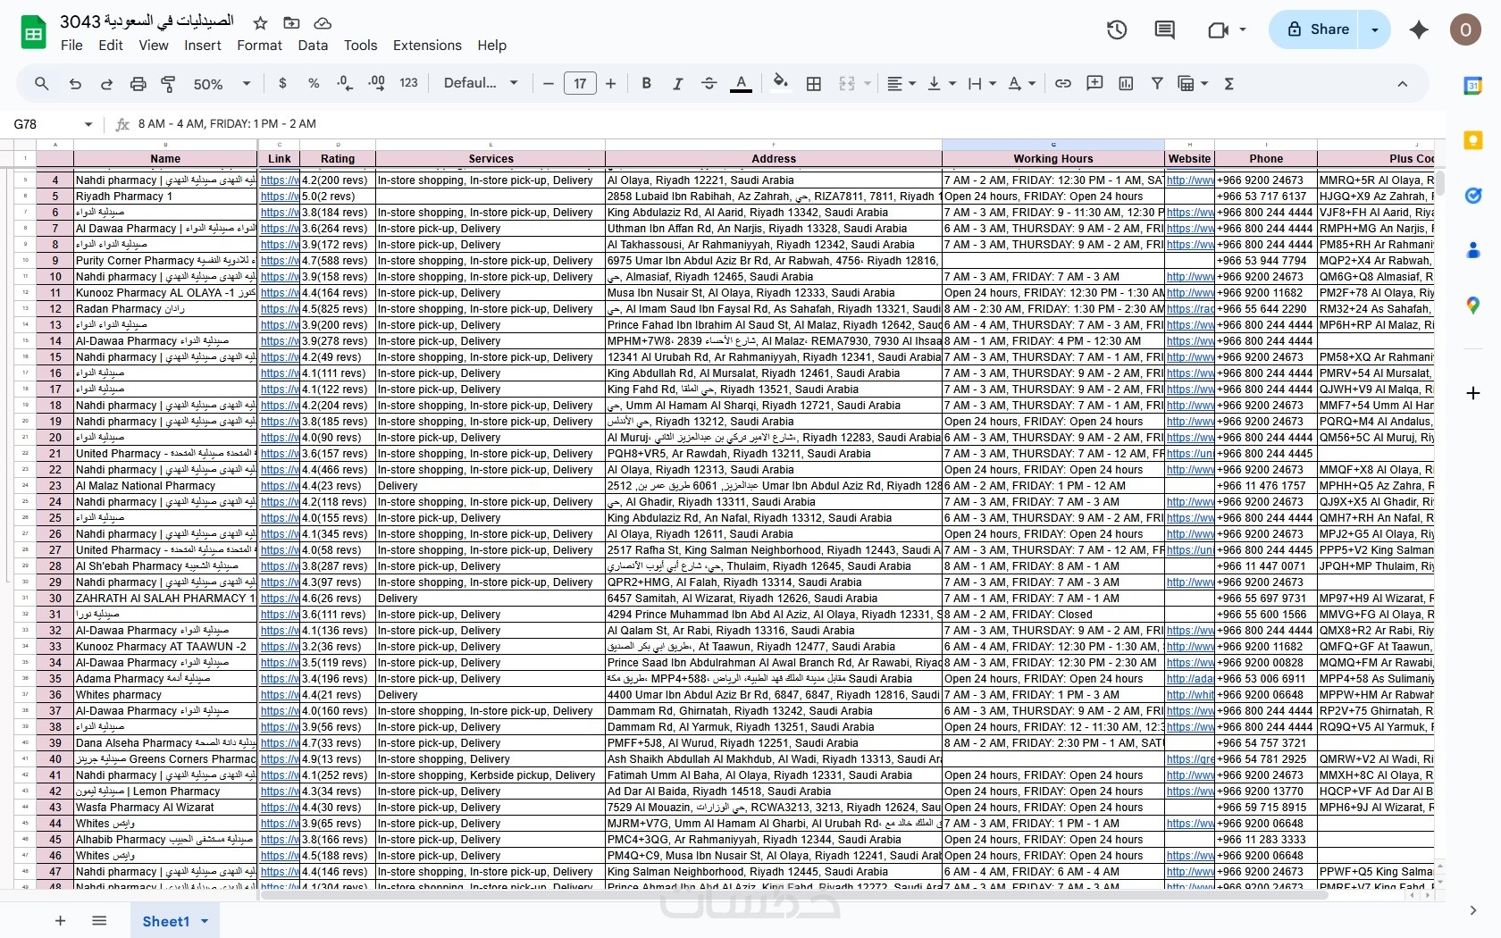Check the cloud save status icon
Image resolution: width=1501 pixels, height=938 pixels.
[323, 22]
